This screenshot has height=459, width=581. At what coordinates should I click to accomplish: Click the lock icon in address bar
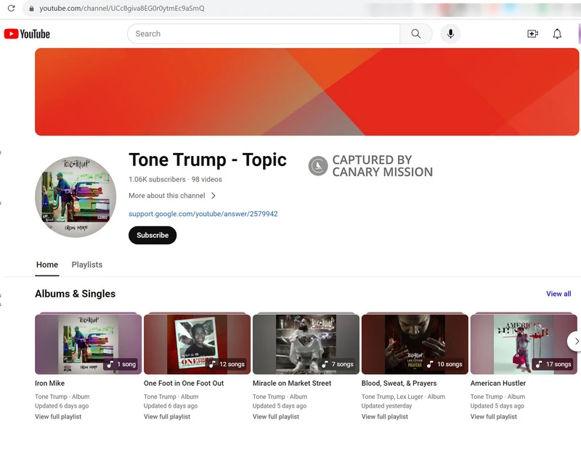coord(31,9)
